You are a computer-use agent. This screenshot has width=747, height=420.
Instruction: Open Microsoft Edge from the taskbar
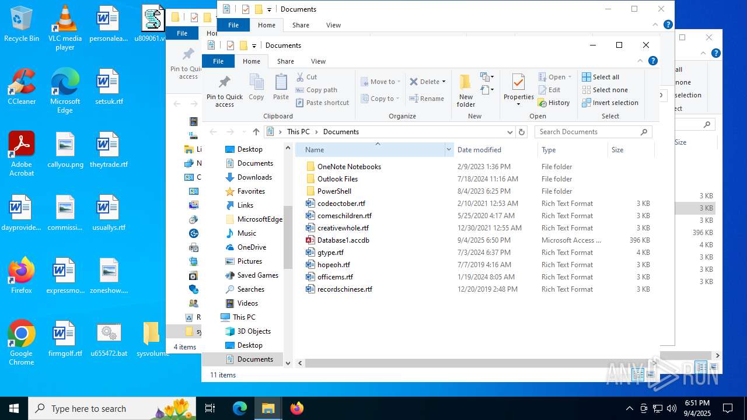[x=240, y=408]
